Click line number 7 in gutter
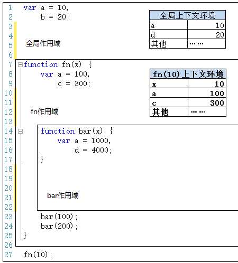Image resolution: width=238 pixels, height=263 pixels. 11,64
